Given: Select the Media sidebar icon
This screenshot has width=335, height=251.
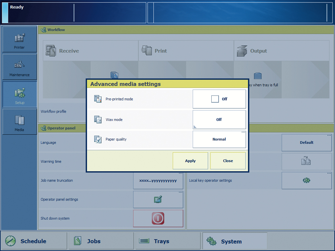Looking at the screenshot, I should pos(20,122).
